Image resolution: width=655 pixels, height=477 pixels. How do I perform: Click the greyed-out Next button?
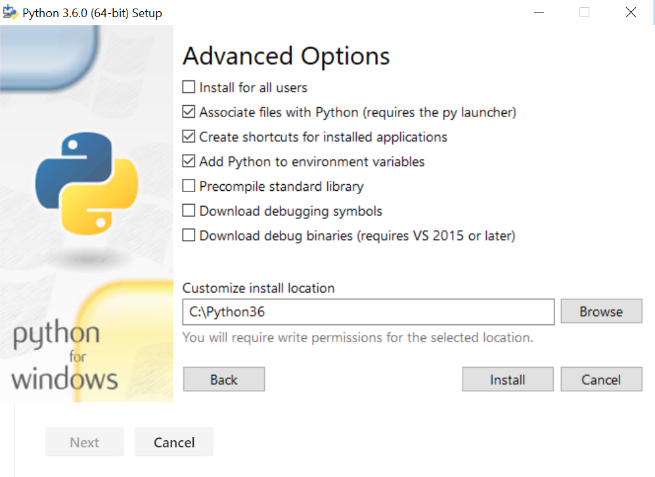click(84, 442)
